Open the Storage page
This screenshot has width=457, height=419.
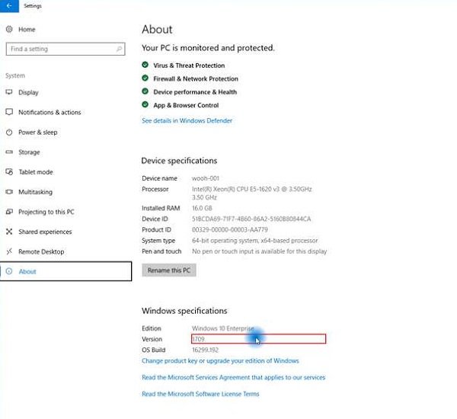click(29, 152)
